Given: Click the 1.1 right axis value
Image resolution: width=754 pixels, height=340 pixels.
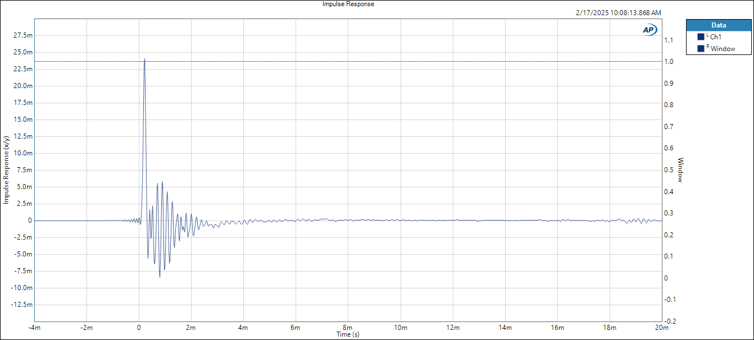Looking at the screenshot, I should [x=669, y=40].
